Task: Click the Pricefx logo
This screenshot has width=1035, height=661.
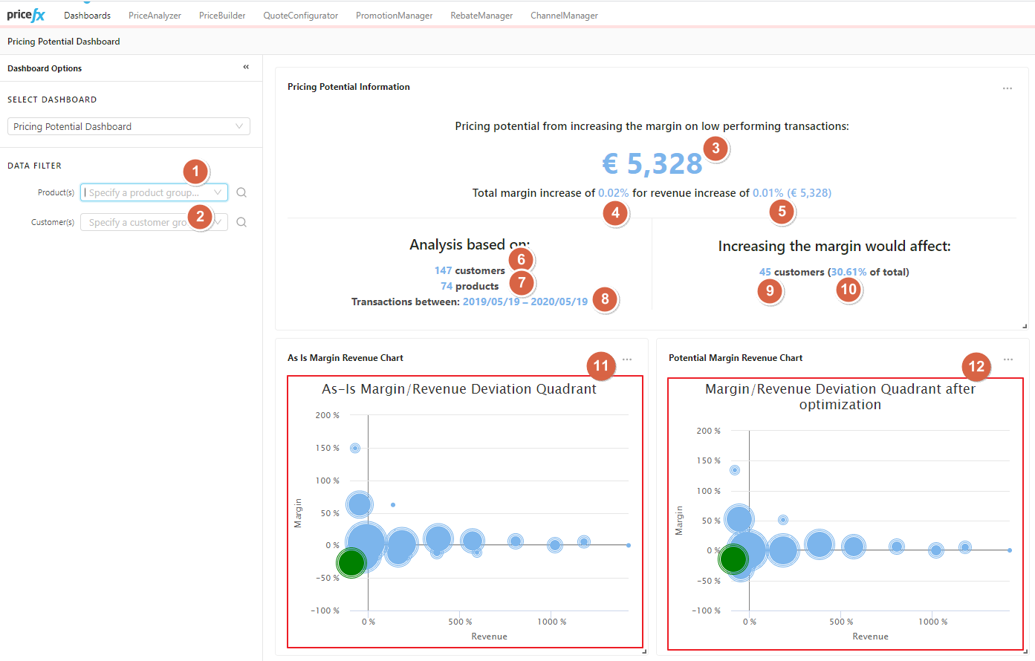Action: click(x=26, y=15)
